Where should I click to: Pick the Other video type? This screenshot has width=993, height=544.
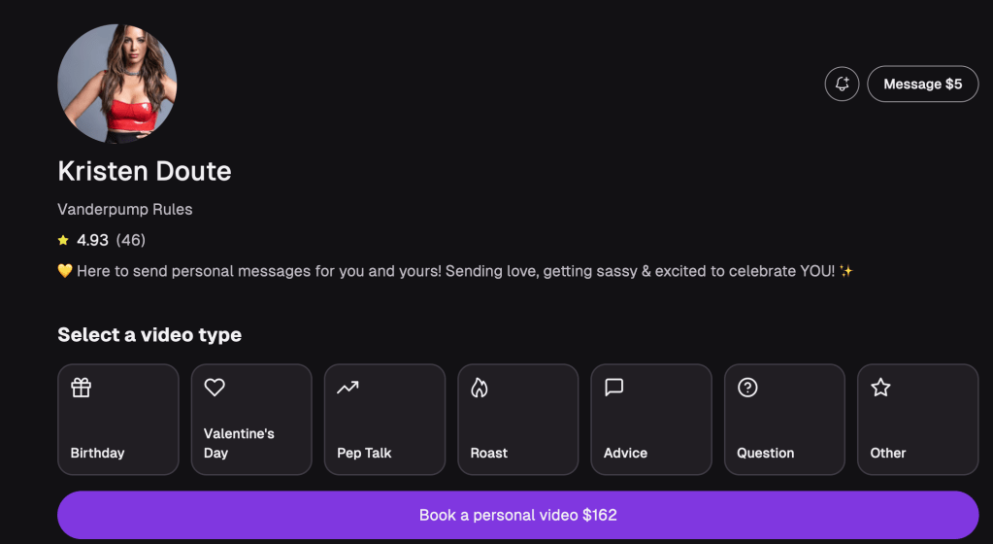pos(917,420)
